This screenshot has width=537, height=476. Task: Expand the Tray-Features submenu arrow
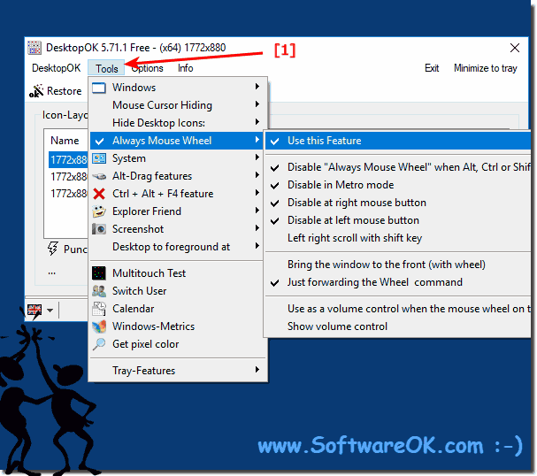pos(257,370)
